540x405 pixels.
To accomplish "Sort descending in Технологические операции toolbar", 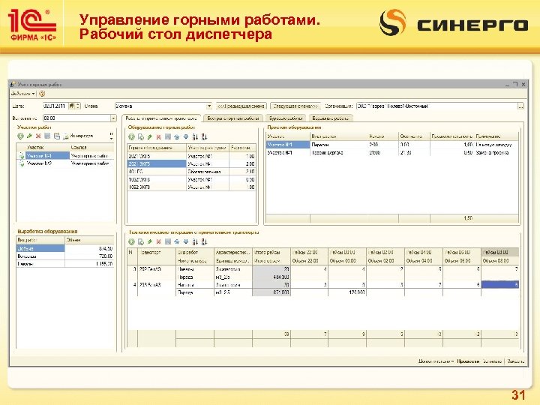I will point(204,241).
